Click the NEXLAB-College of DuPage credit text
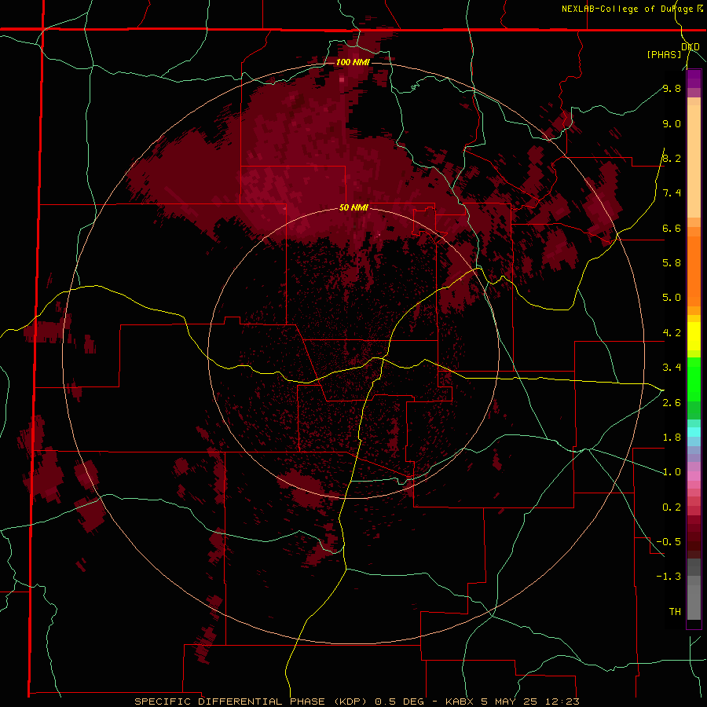 (628, 9)
